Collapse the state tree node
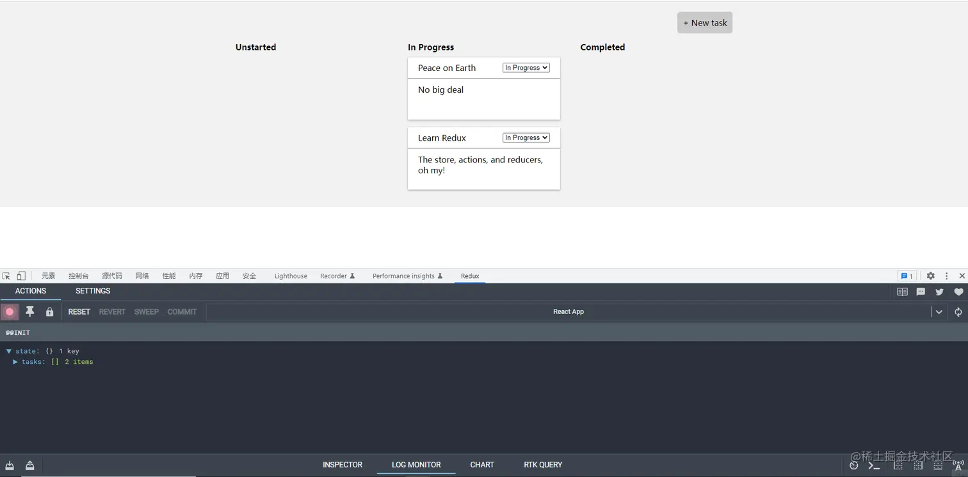Viewport: 968px width, 477px height. [9, 351]
